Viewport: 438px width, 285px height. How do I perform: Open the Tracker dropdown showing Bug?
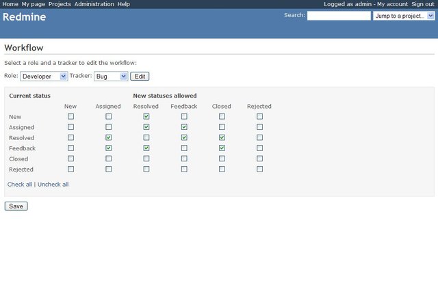tap(111, 77)
